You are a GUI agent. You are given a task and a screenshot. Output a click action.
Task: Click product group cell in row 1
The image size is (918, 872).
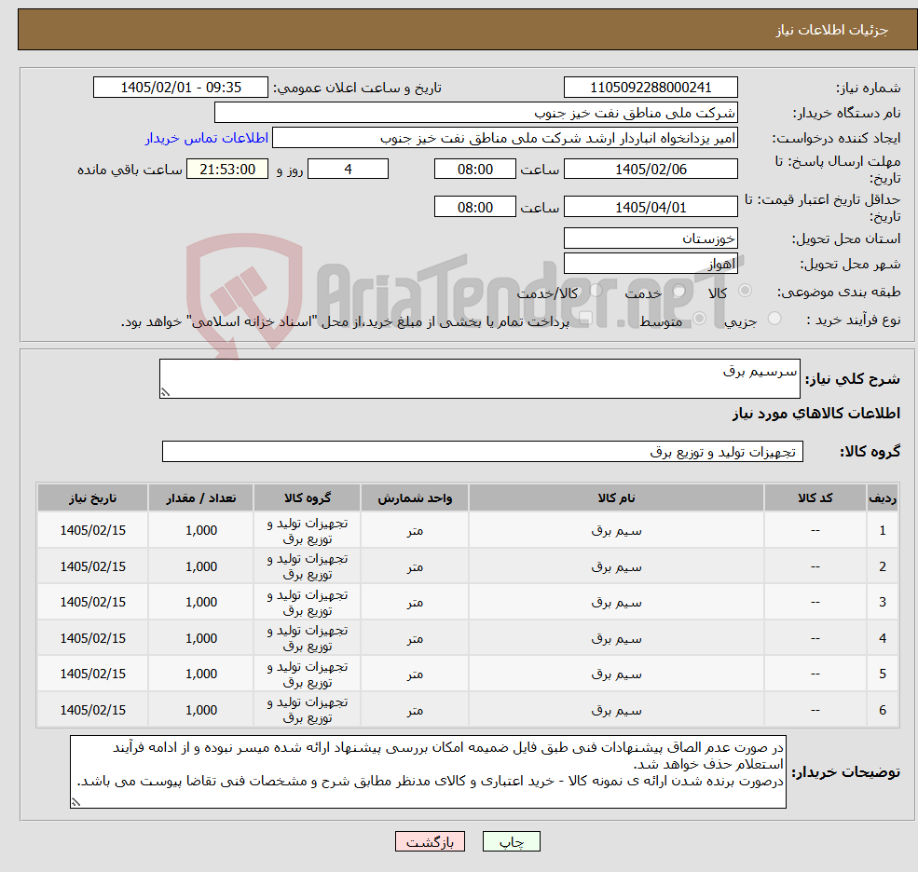pyautogui.click(x=308, y=531)
